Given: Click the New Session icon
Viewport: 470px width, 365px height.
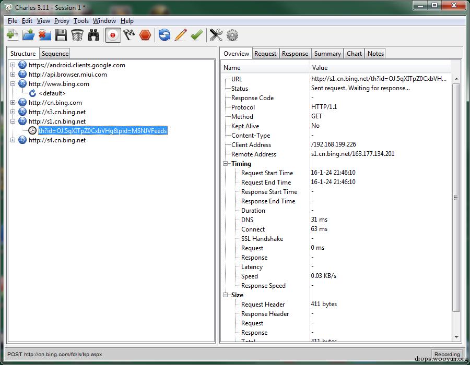Looking at the screenshot, I should click(13, 35).
